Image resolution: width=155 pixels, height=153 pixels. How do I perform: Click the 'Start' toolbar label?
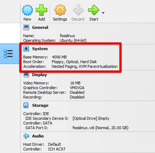(94, 19)
